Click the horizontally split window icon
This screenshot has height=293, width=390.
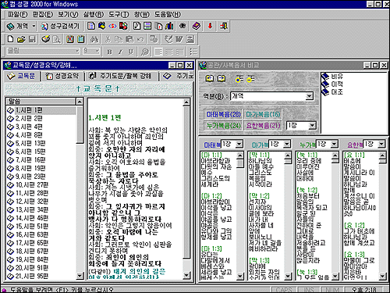pyautogui.click(x=147, y=26)
